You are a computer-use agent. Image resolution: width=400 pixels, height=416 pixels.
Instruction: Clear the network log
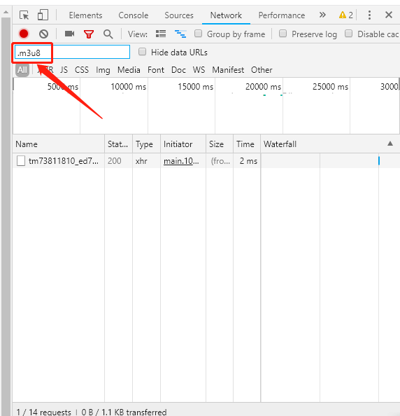(44, 34)
